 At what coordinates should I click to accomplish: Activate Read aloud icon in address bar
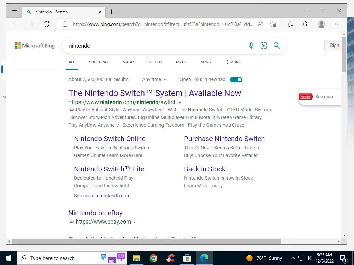[261, 24]
